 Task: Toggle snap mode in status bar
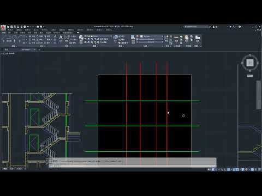pos(216,169)
